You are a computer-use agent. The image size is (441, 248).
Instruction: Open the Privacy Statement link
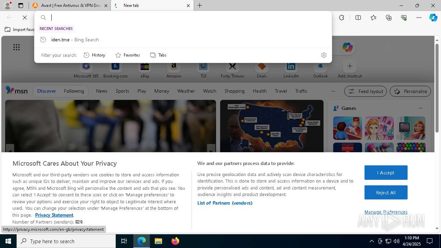tap(54, 215)
